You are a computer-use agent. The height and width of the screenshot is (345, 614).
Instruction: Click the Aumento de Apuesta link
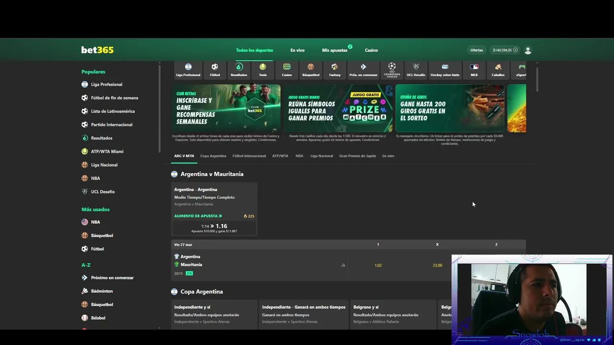tap(198, 216)
